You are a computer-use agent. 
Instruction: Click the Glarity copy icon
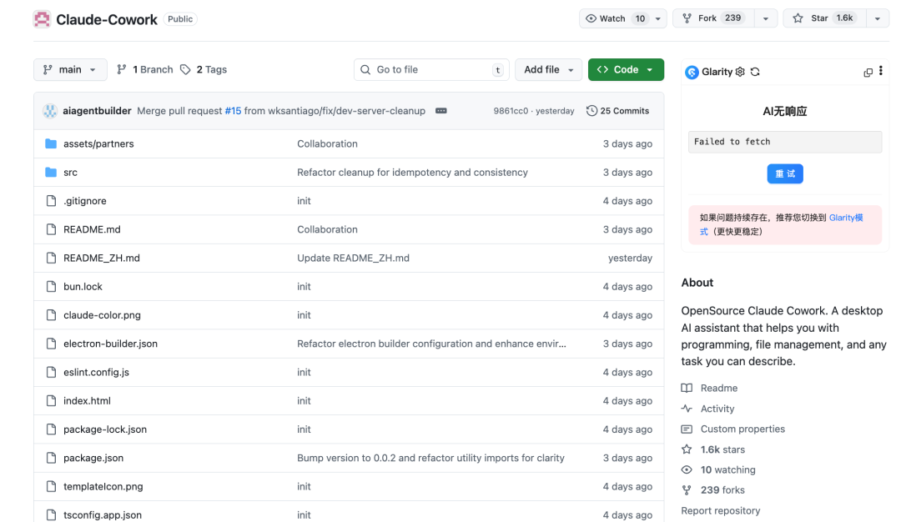pos(868,73)
